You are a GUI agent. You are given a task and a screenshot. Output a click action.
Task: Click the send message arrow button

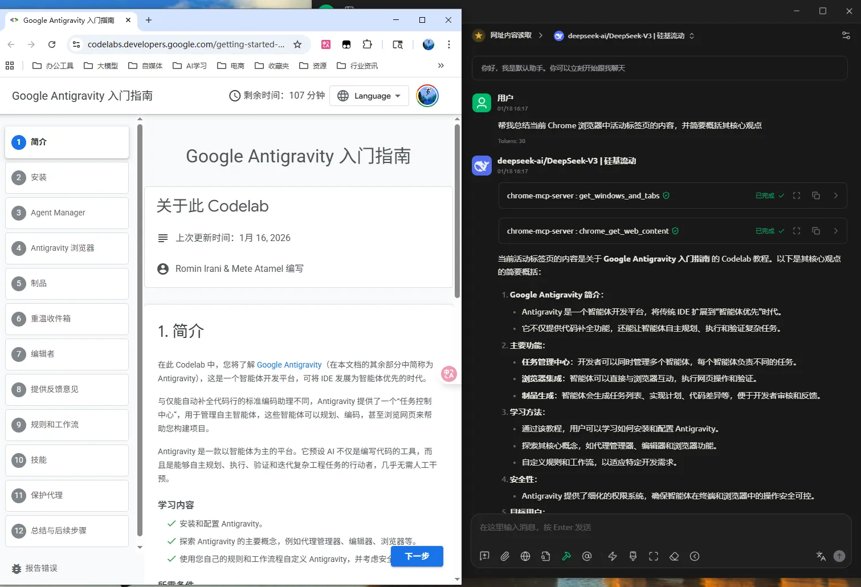tap(839, 556)
